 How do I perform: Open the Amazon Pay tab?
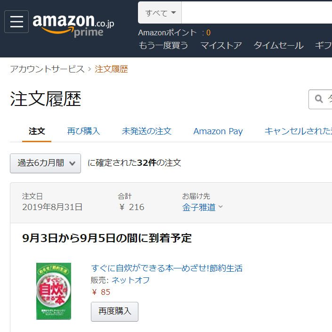click(218, 131)
